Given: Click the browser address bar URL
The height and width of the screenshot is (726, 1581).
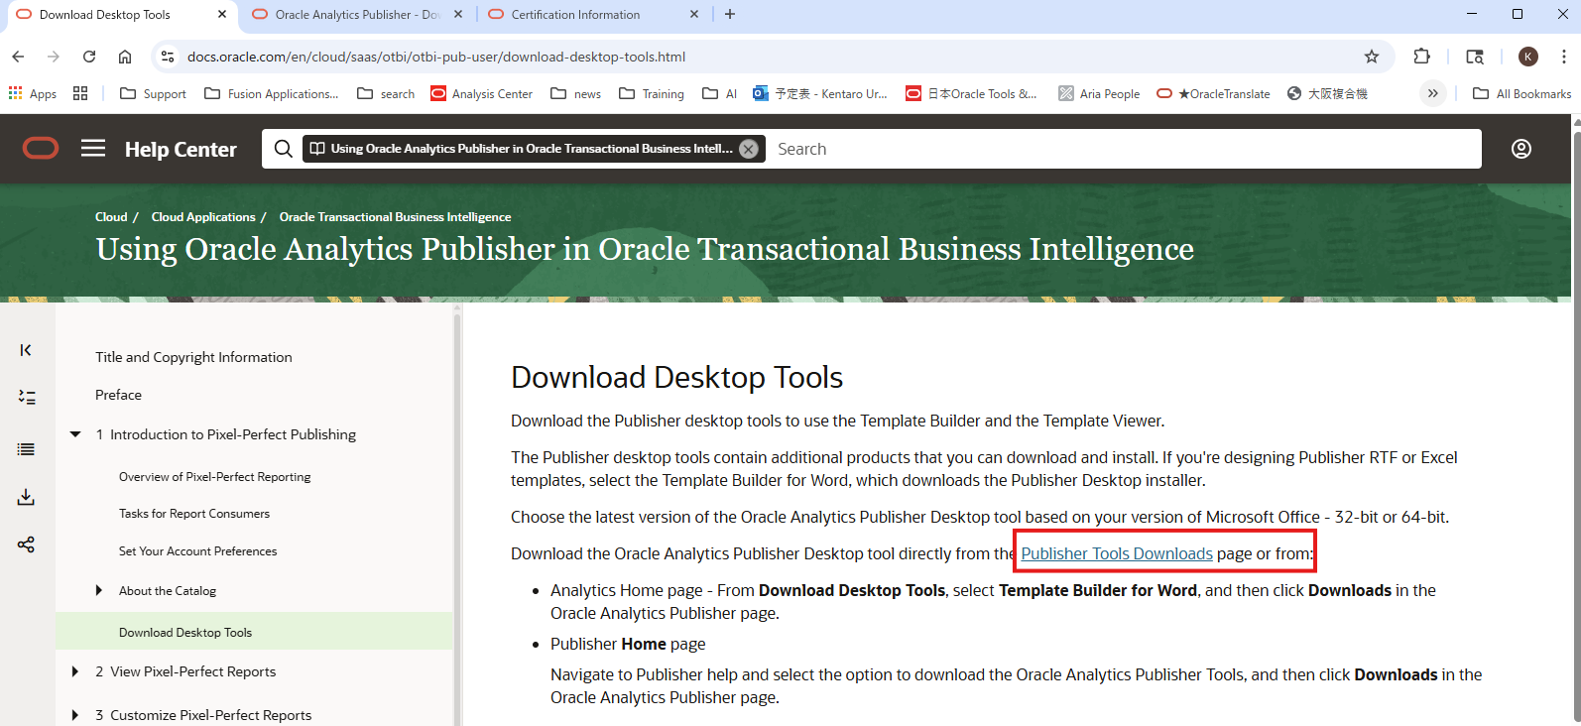Looking at the screenshot, I should tap(436, 57).
